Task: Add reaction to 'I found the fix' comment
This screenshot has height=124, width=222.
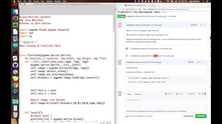Action: (x=198, y=62)
